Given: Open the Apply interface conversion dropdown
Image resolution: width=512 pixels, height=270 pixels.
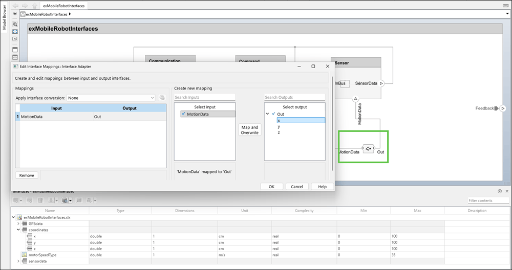Looking at the screenshot, I should (111, 98).
